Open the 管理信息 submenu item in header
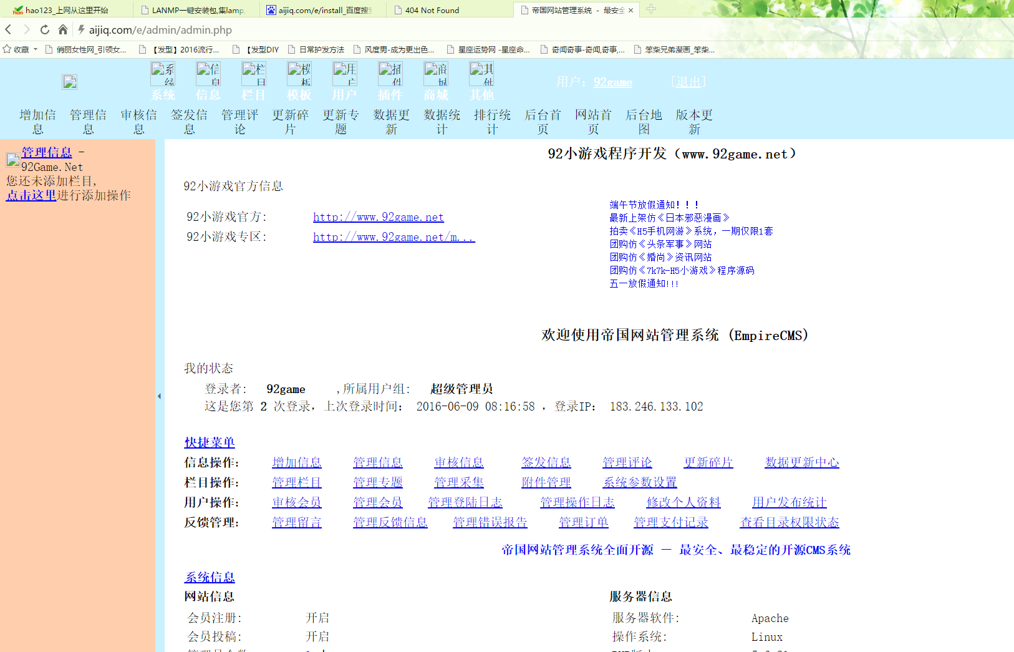Image resolution: width=1014 pixels, height=652 pixels. click(88, 122)
